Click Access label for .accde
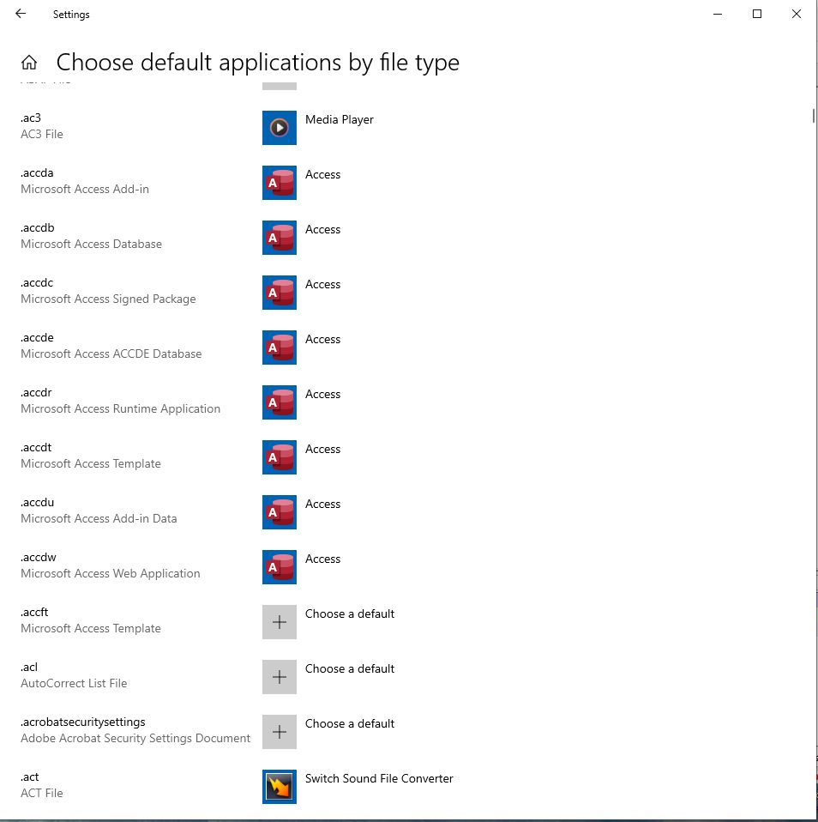This screenshot has width=818, height=822. 322,339
